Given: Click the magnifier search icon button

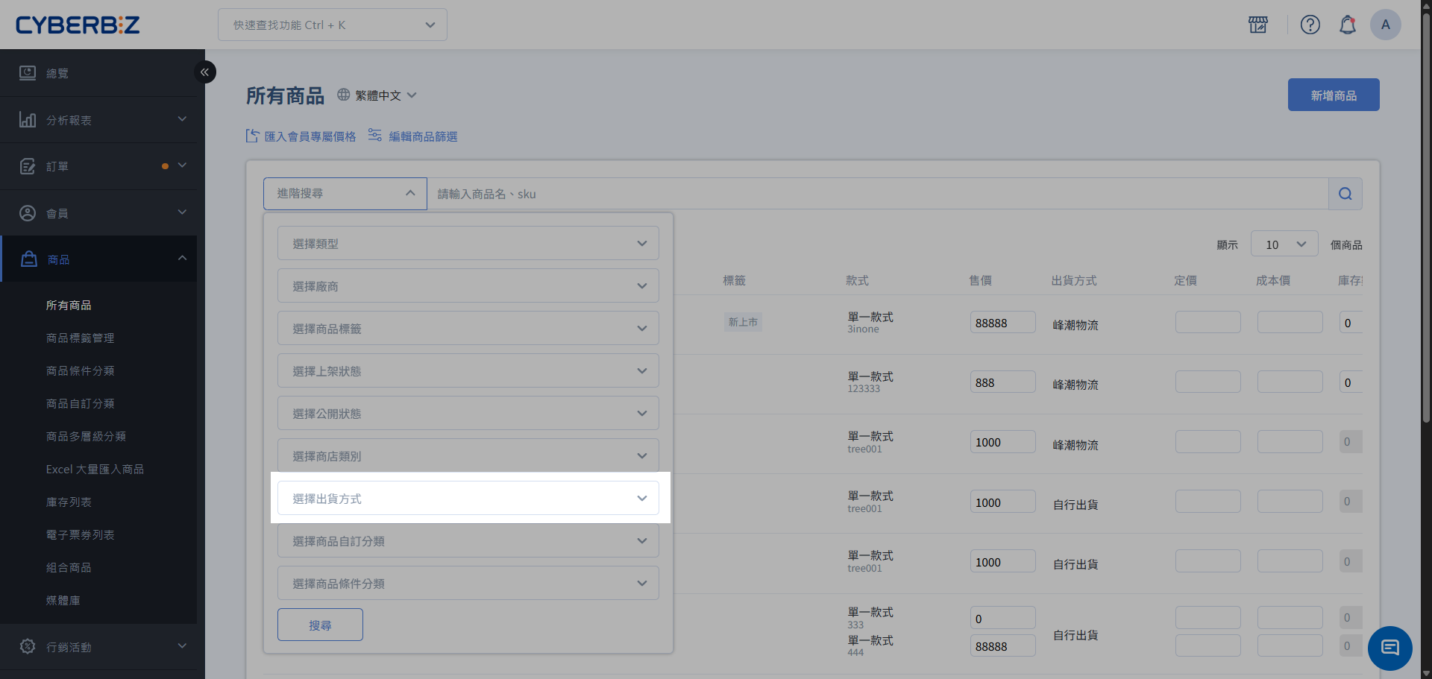Looking at the screenshot, I should (1345, 194).
